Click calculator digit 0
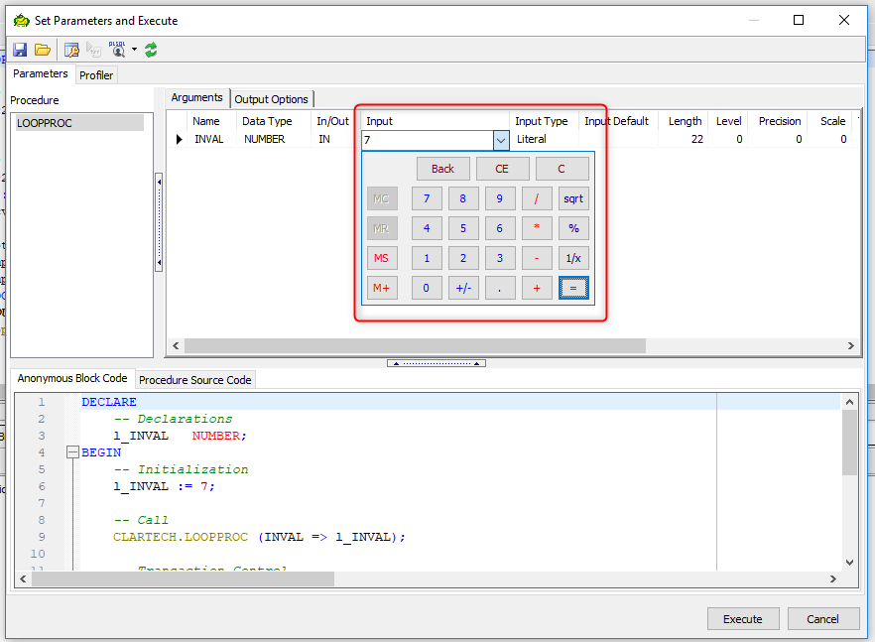Image resolution: width=875 pixels, height=642 pixels. [427, 288]
